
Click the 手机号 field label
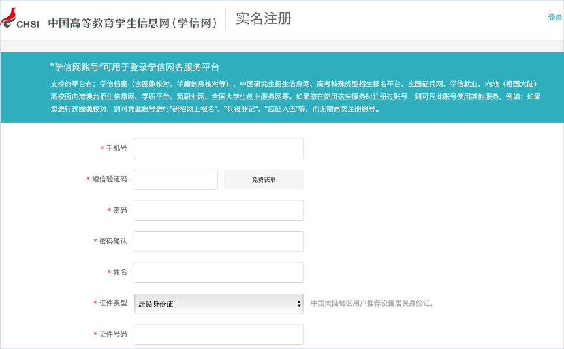click(116, 149)
